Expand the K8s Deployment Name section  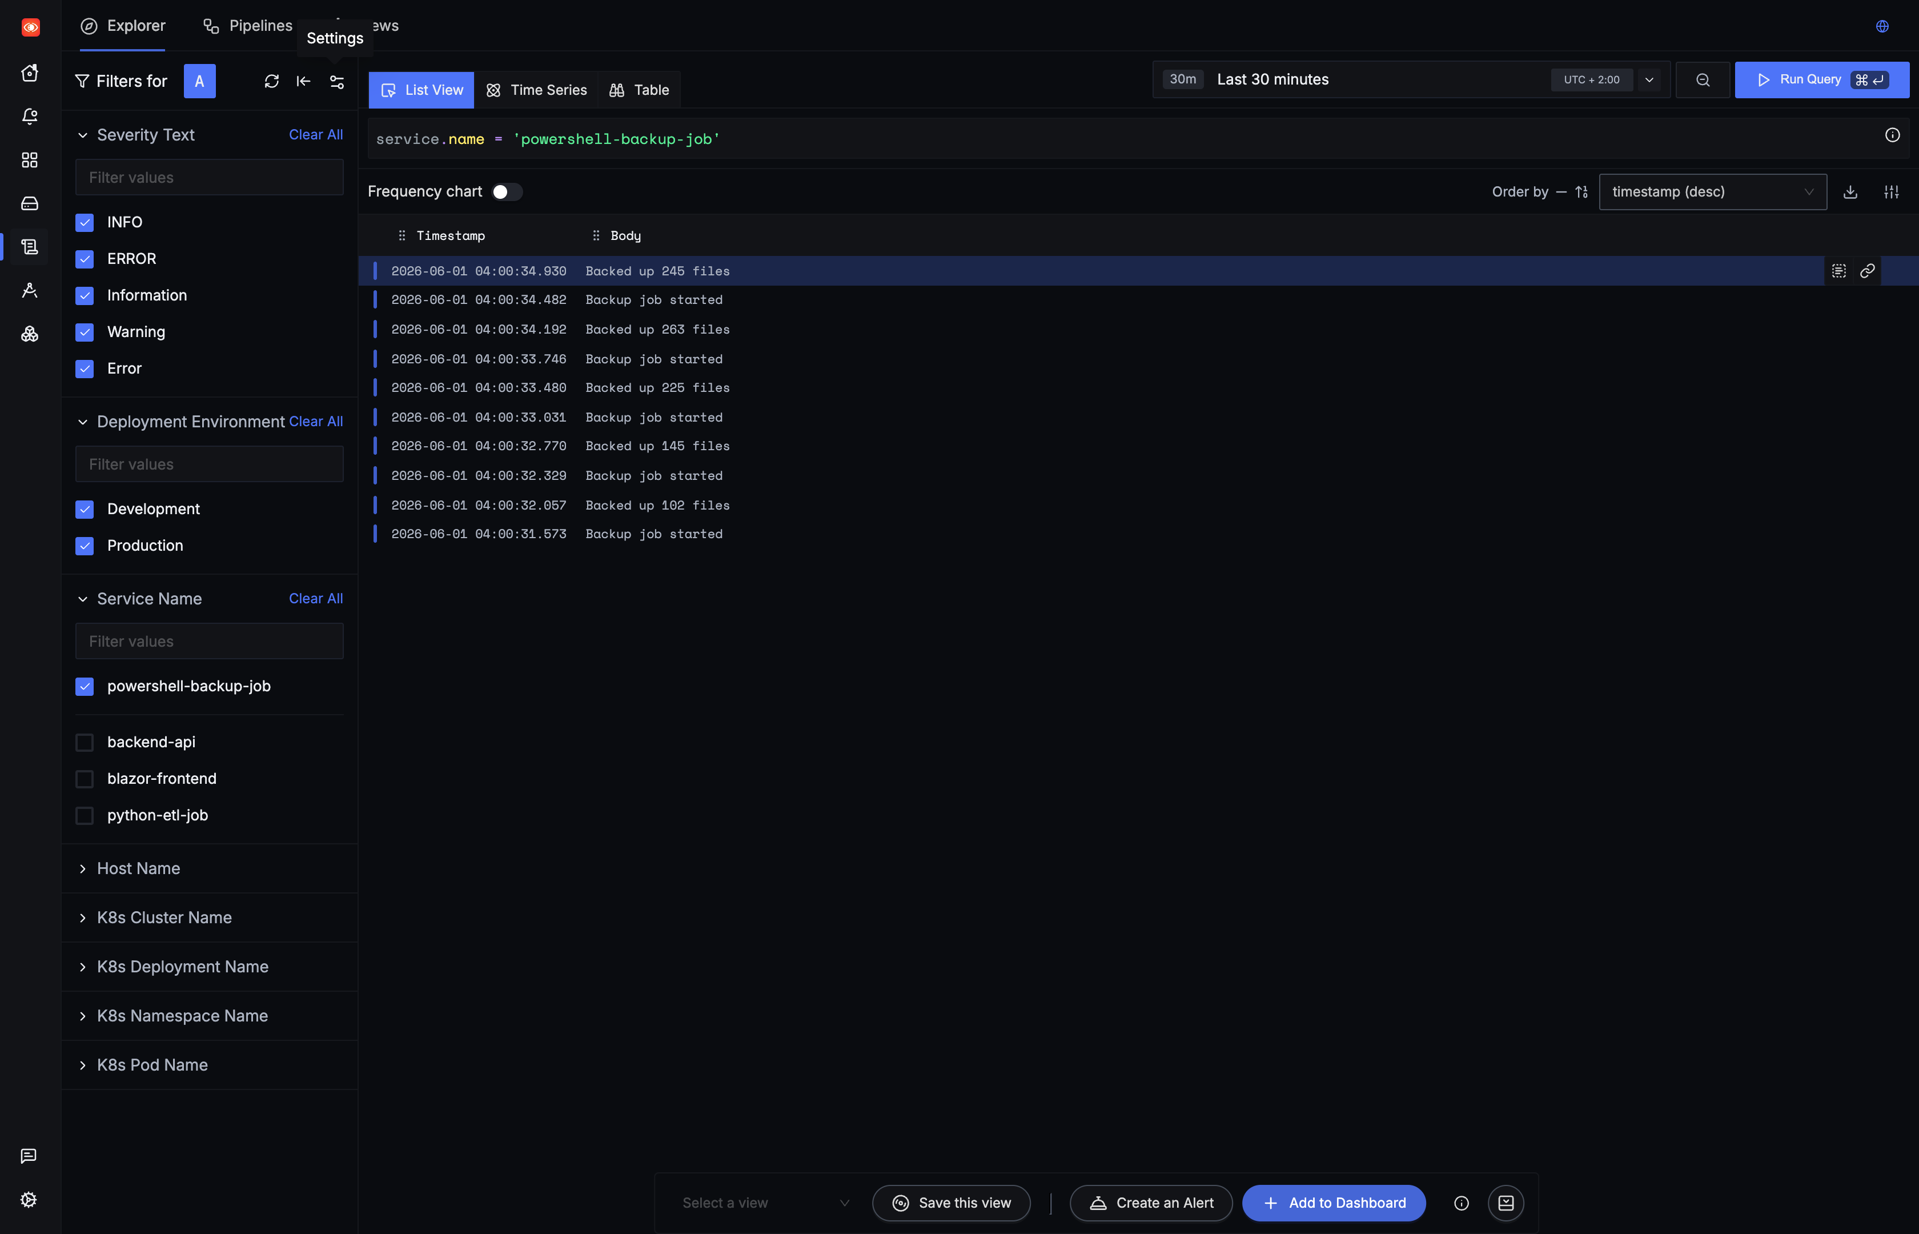click(82, 967)
